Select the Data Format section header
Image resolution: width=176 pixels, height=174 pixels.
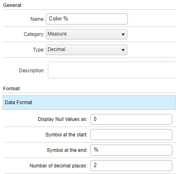[89, 103]
